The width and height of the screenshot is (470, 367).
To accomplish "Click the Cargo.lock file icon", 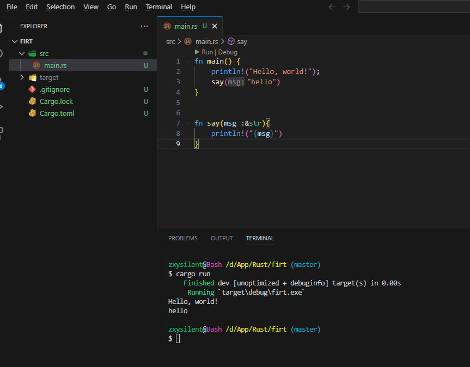I will coord(32,102).
